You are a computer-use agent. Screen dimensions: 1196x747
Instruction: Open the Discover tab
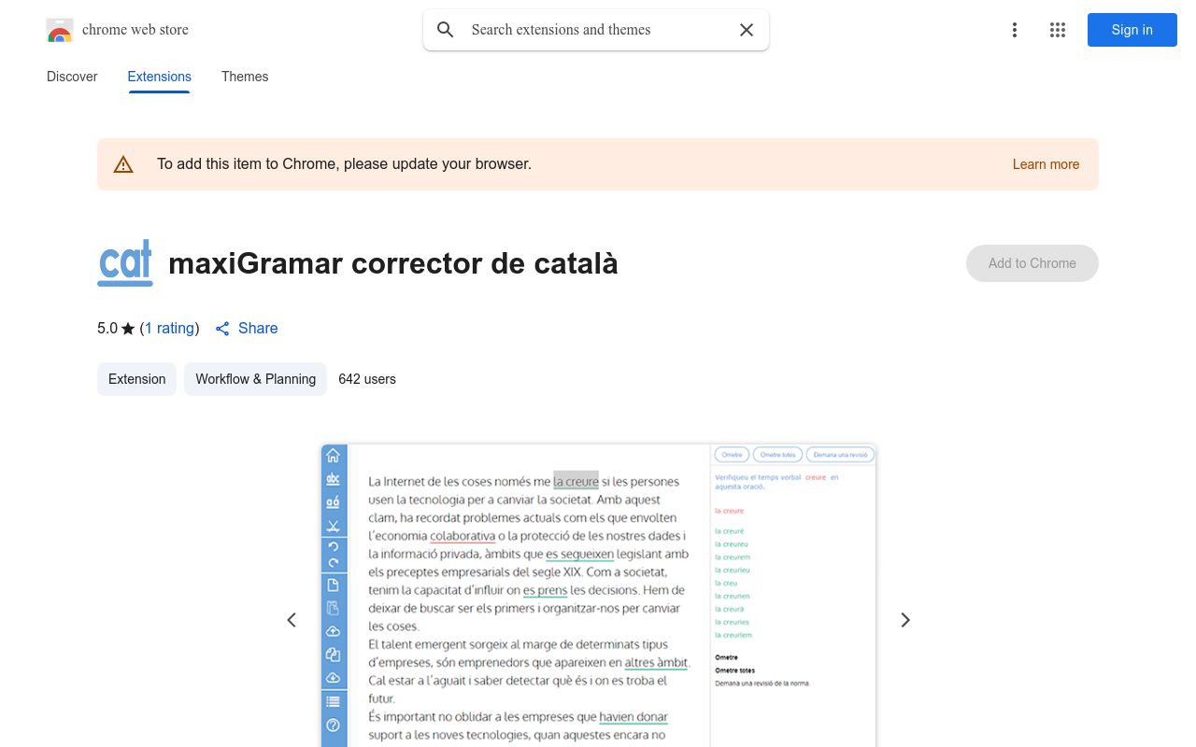pyautogui.click(x=72, y=77)
